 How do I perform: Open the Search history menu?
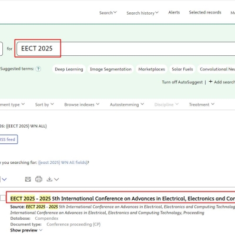coord(143,13)
